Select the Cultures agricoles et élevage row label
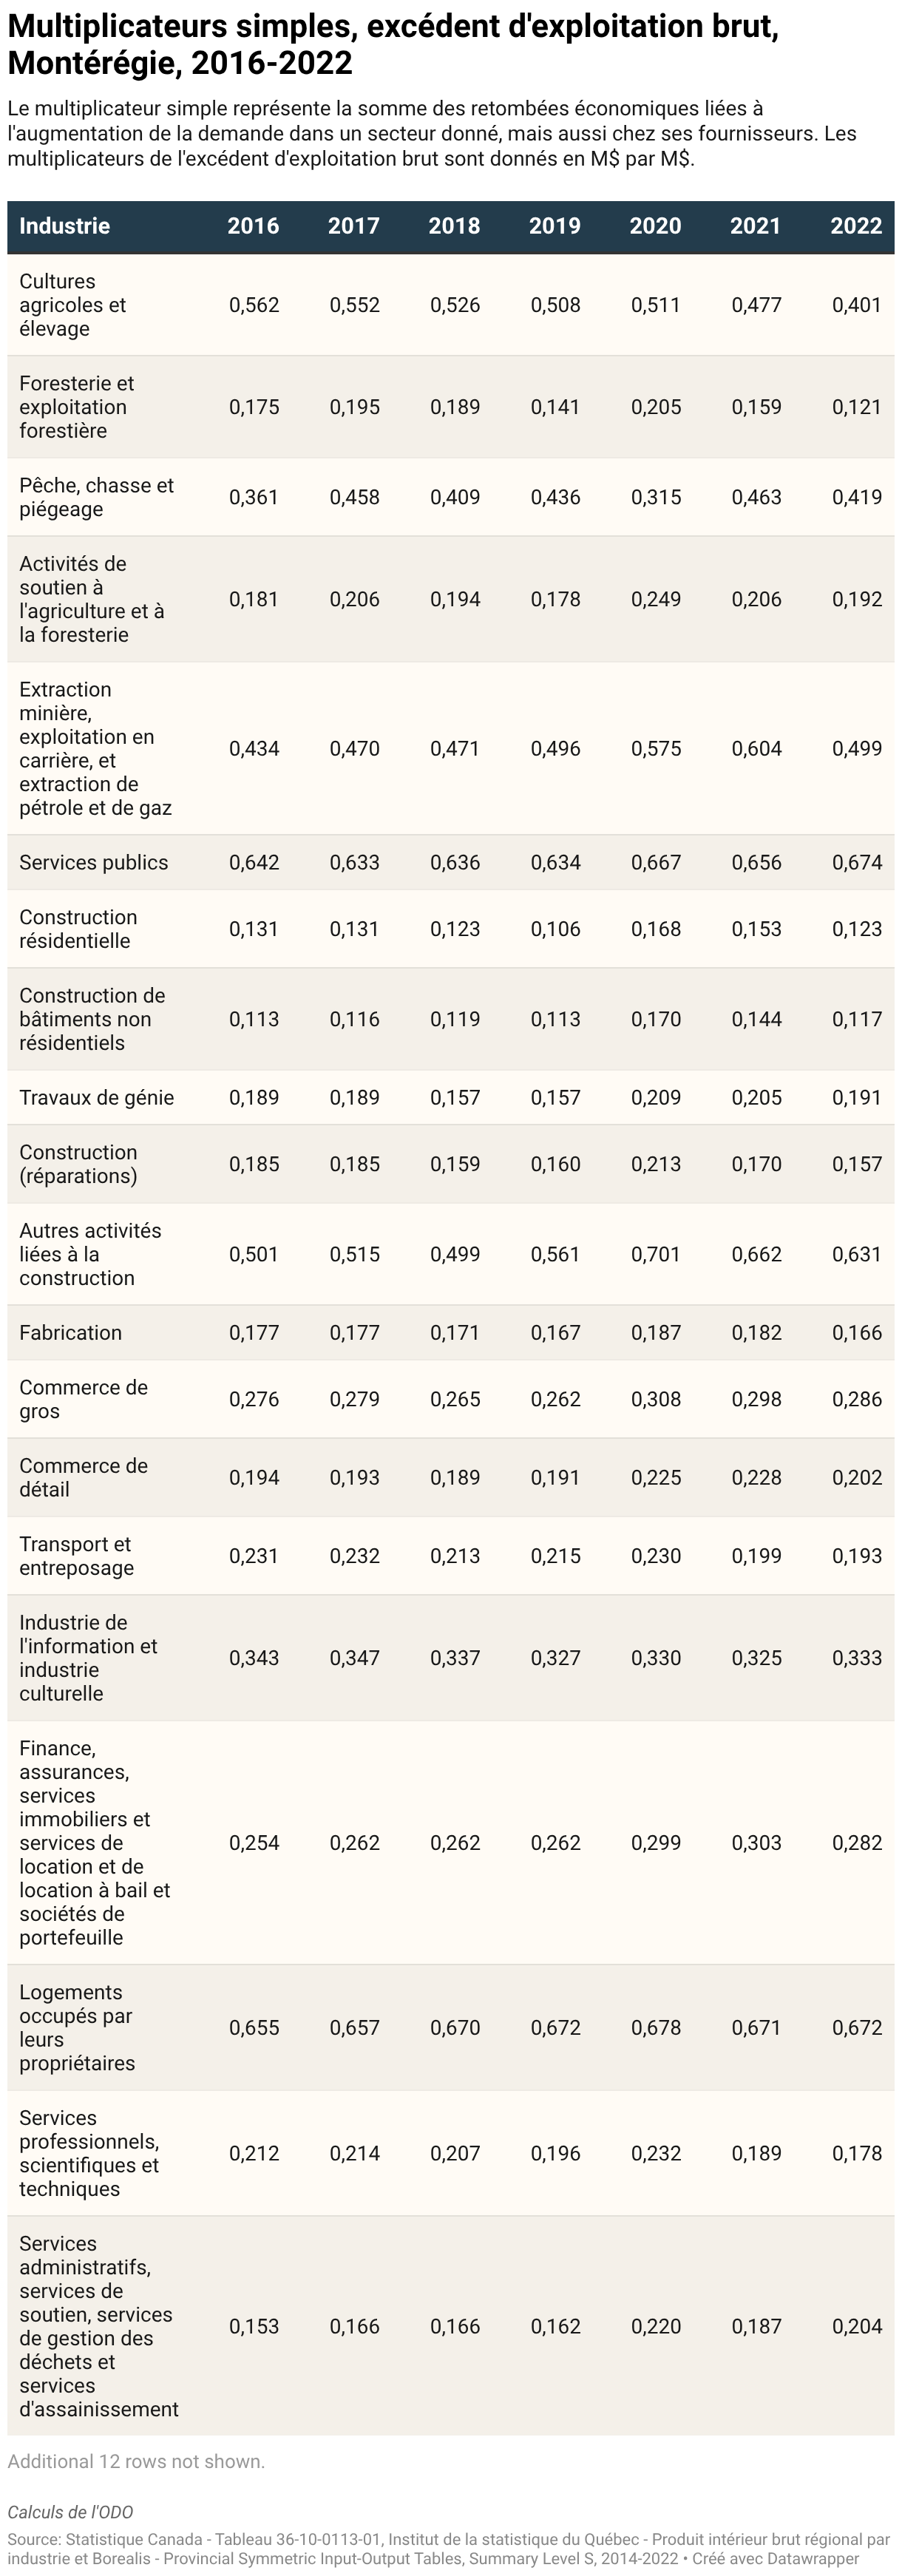The width and height of the screenshot is (902, 2576). (73, 305)
